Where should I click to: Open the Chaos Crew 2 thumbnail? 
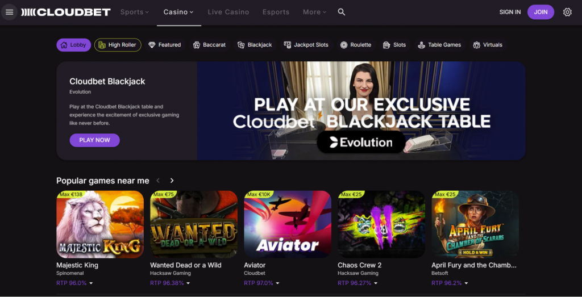point(381,224)
